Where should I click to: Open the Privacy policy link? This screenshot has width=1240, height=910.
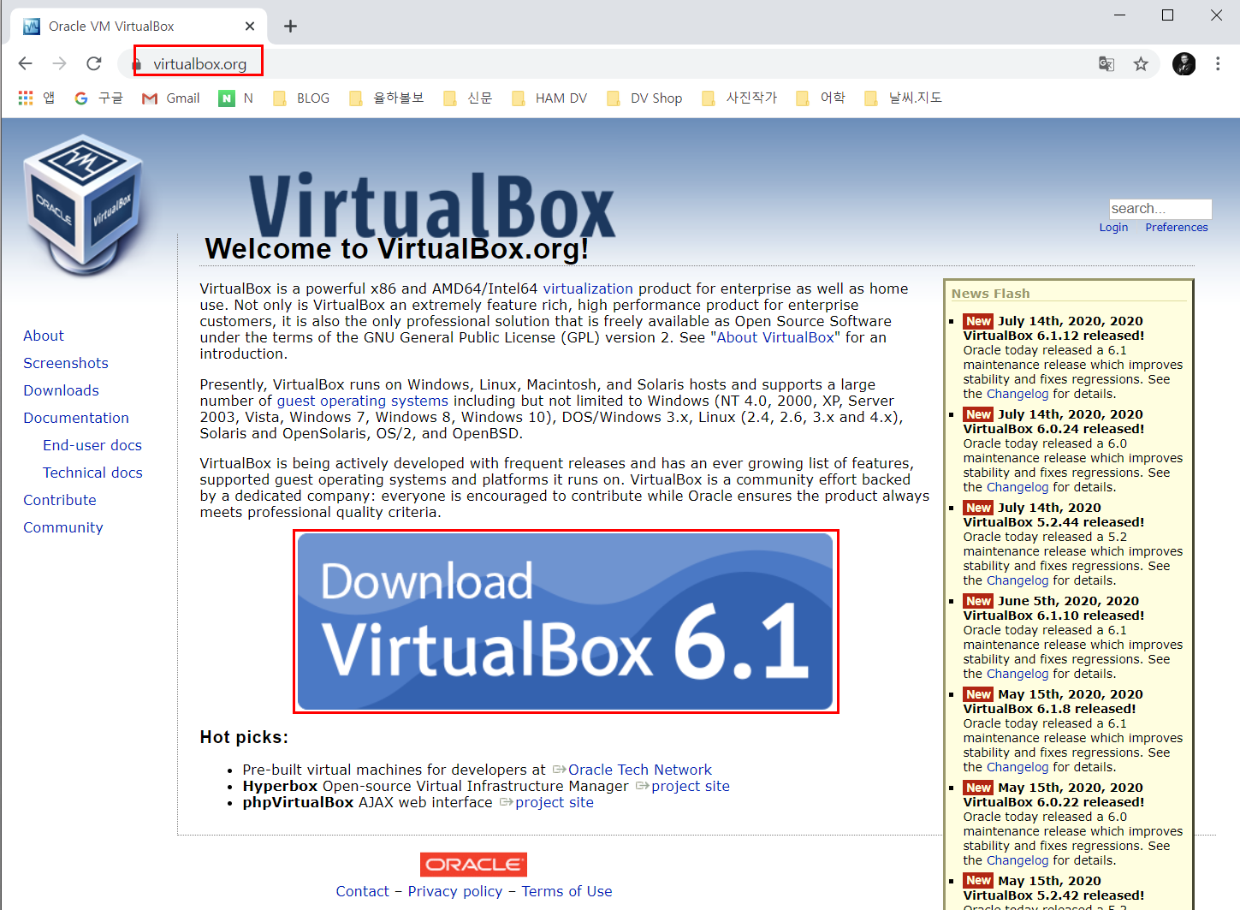click(455, 891)
